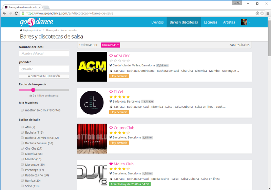Click music note icon in ACM CitY row

tap(111, 71)
